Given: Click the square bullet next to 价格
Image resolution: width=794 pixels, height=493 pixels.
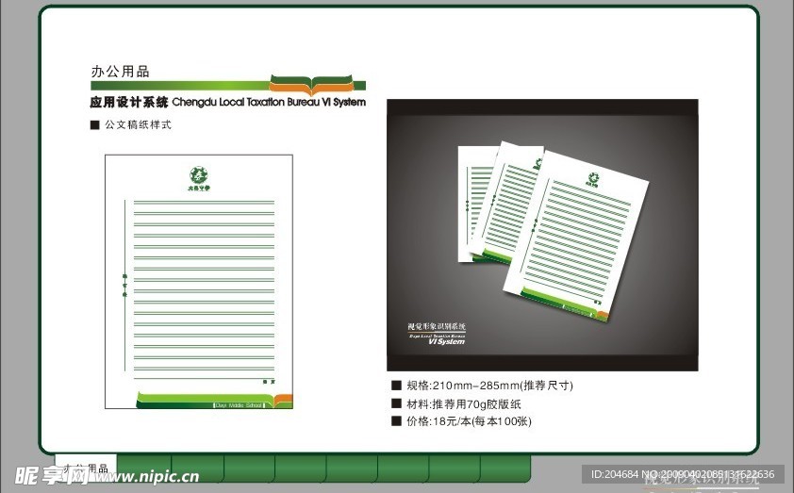Looking at the screenshot, I should (396, 421).
